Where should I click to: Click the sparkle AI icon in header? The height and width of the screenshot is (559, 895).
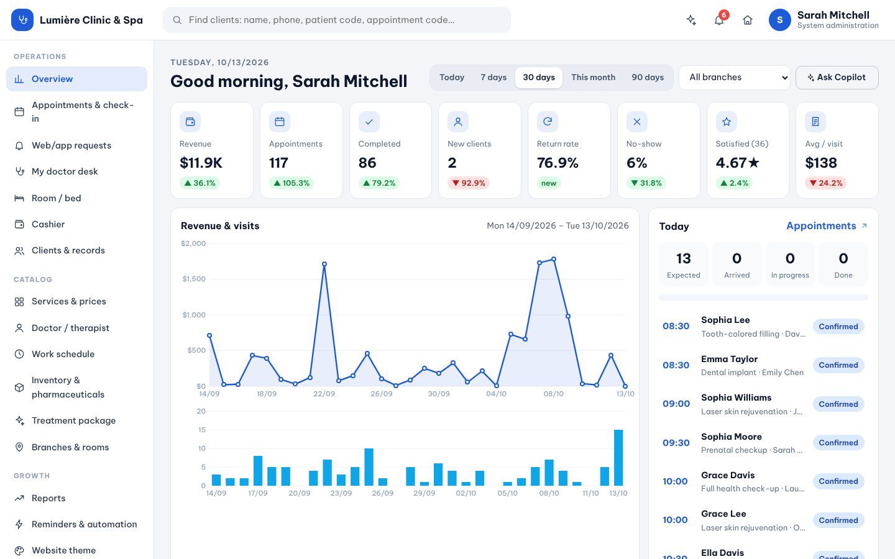click(x=691, y=20)
